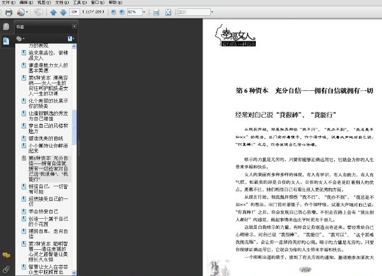382x276 pixels.
Task: Click bookmark icon beside 摆脱自卑，走向自信
Action: (24, 231)
